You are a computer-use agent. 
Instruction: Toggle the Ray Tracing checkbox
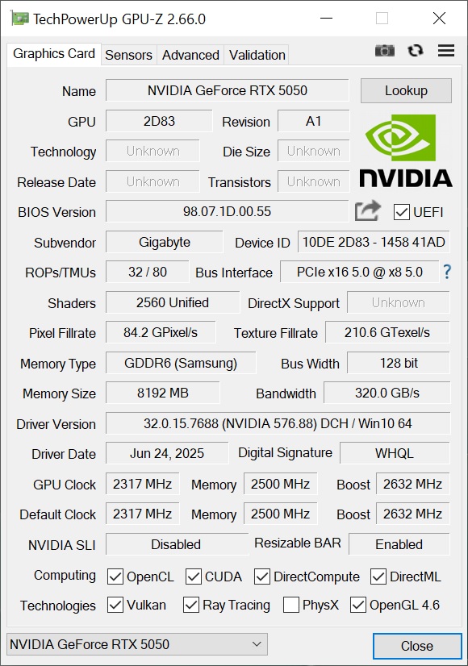191,605
